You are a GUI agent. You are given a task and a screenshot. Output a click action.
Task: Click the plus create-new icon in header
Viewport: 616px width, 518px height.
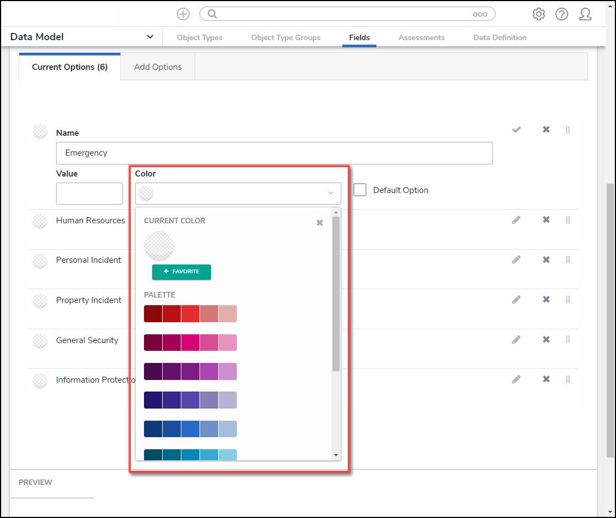coord(183,14)
